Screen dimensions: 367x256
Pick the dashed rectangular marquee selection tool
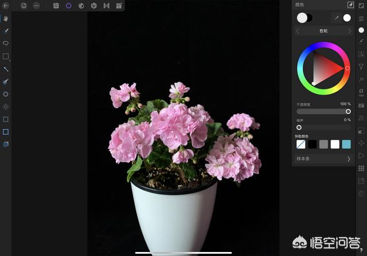(x=6, y=56)
